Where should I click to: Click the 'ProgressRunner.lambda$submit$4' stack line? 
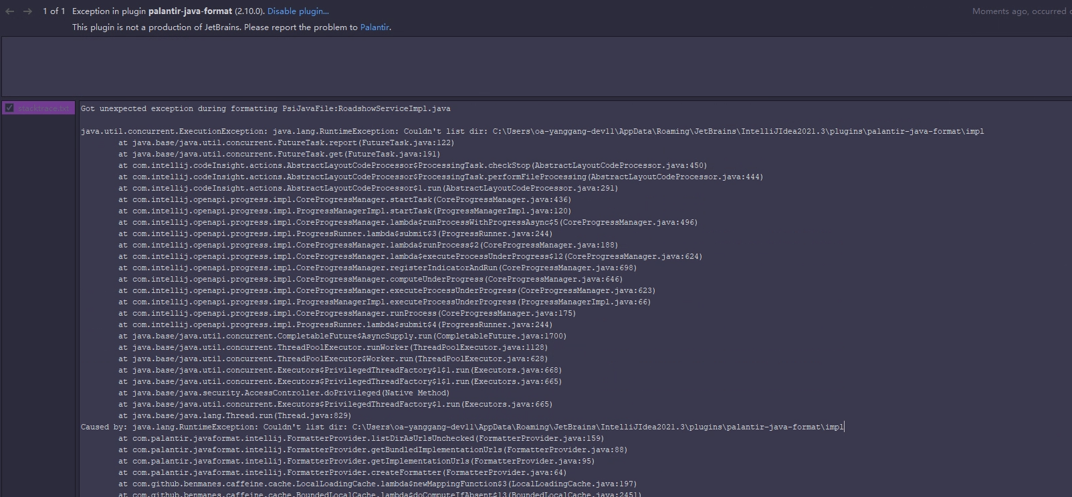point(336,324)
